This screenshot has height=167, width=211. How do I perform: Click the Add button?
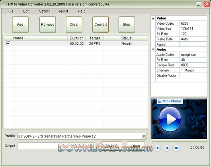pyautogui.click(x=20, y=25)
